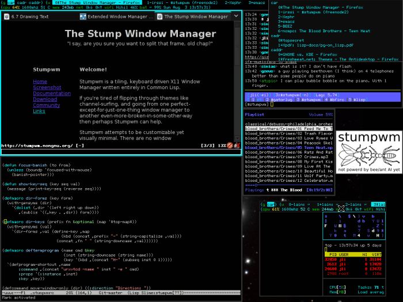The height and width of the screenshot is (302, 403).
Task: Select '#gatorlug' channel in irssi status bar
Action: 273,100
